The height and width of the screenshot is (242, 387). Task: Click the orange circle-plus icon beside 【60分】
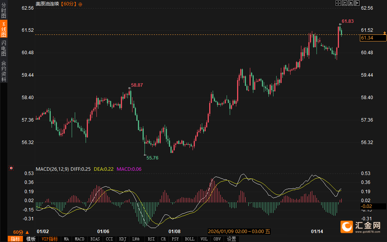point(80,3)
